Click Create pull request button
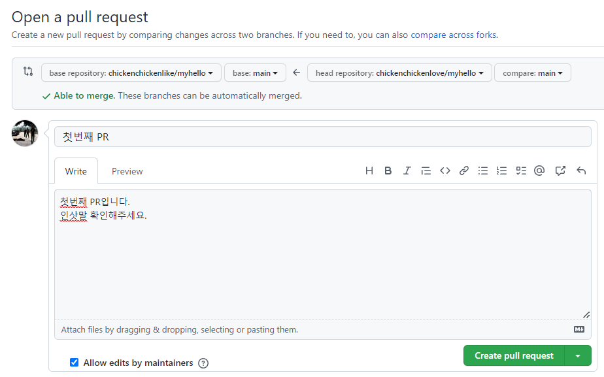 pyautogui.click(x=514, y=355)
